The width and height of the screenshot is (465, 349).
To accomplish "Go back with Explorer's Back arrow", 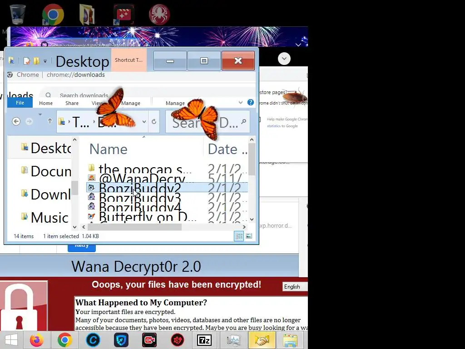I will coord(16,121).
